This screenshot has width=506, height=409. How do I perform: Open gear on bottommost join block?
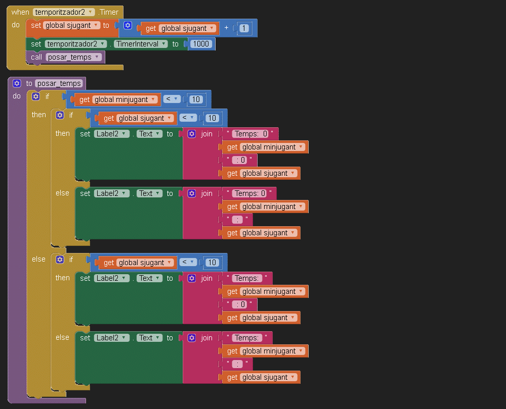tap(192, 338)
